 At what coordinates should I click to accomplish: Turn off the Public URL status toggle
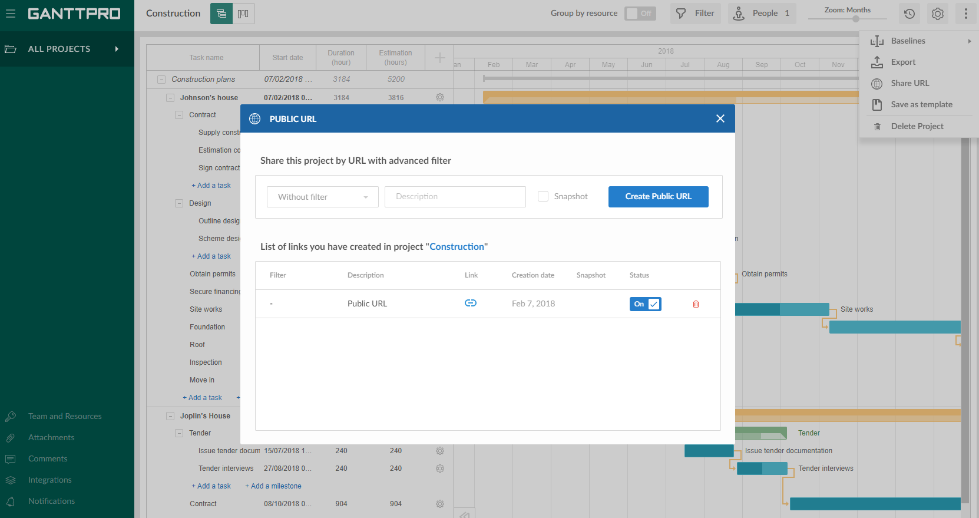646,304
